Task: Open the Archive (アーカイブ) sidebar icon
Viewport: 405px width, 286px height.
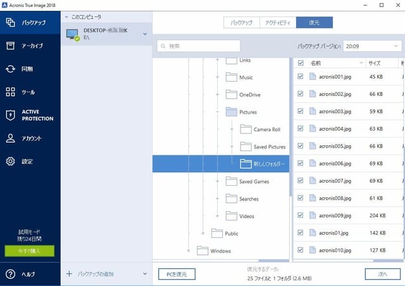Action: coord(10,46)
